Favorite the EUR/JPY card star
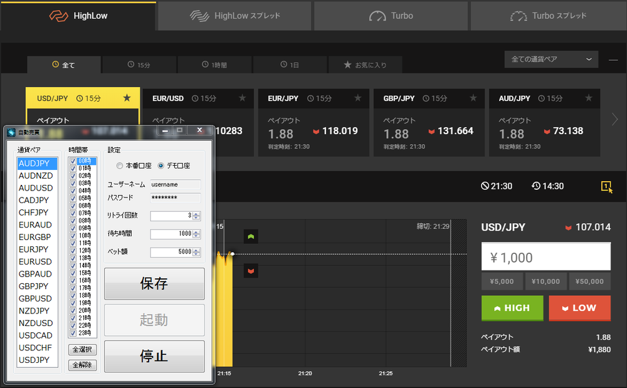627x388 pixels. (358, 98)
